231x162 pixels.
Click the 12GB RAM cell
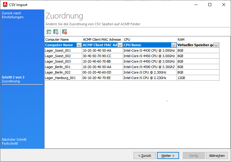coord(181,78)
